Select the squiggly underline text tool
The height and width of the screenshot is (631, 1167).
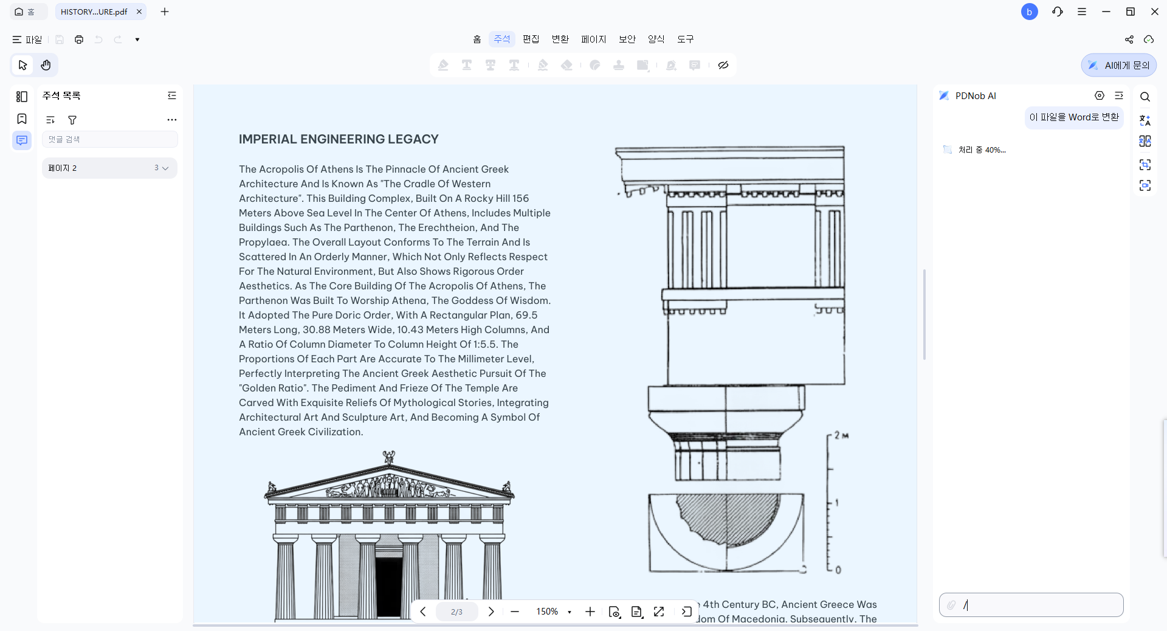click(x=514, y=65)
